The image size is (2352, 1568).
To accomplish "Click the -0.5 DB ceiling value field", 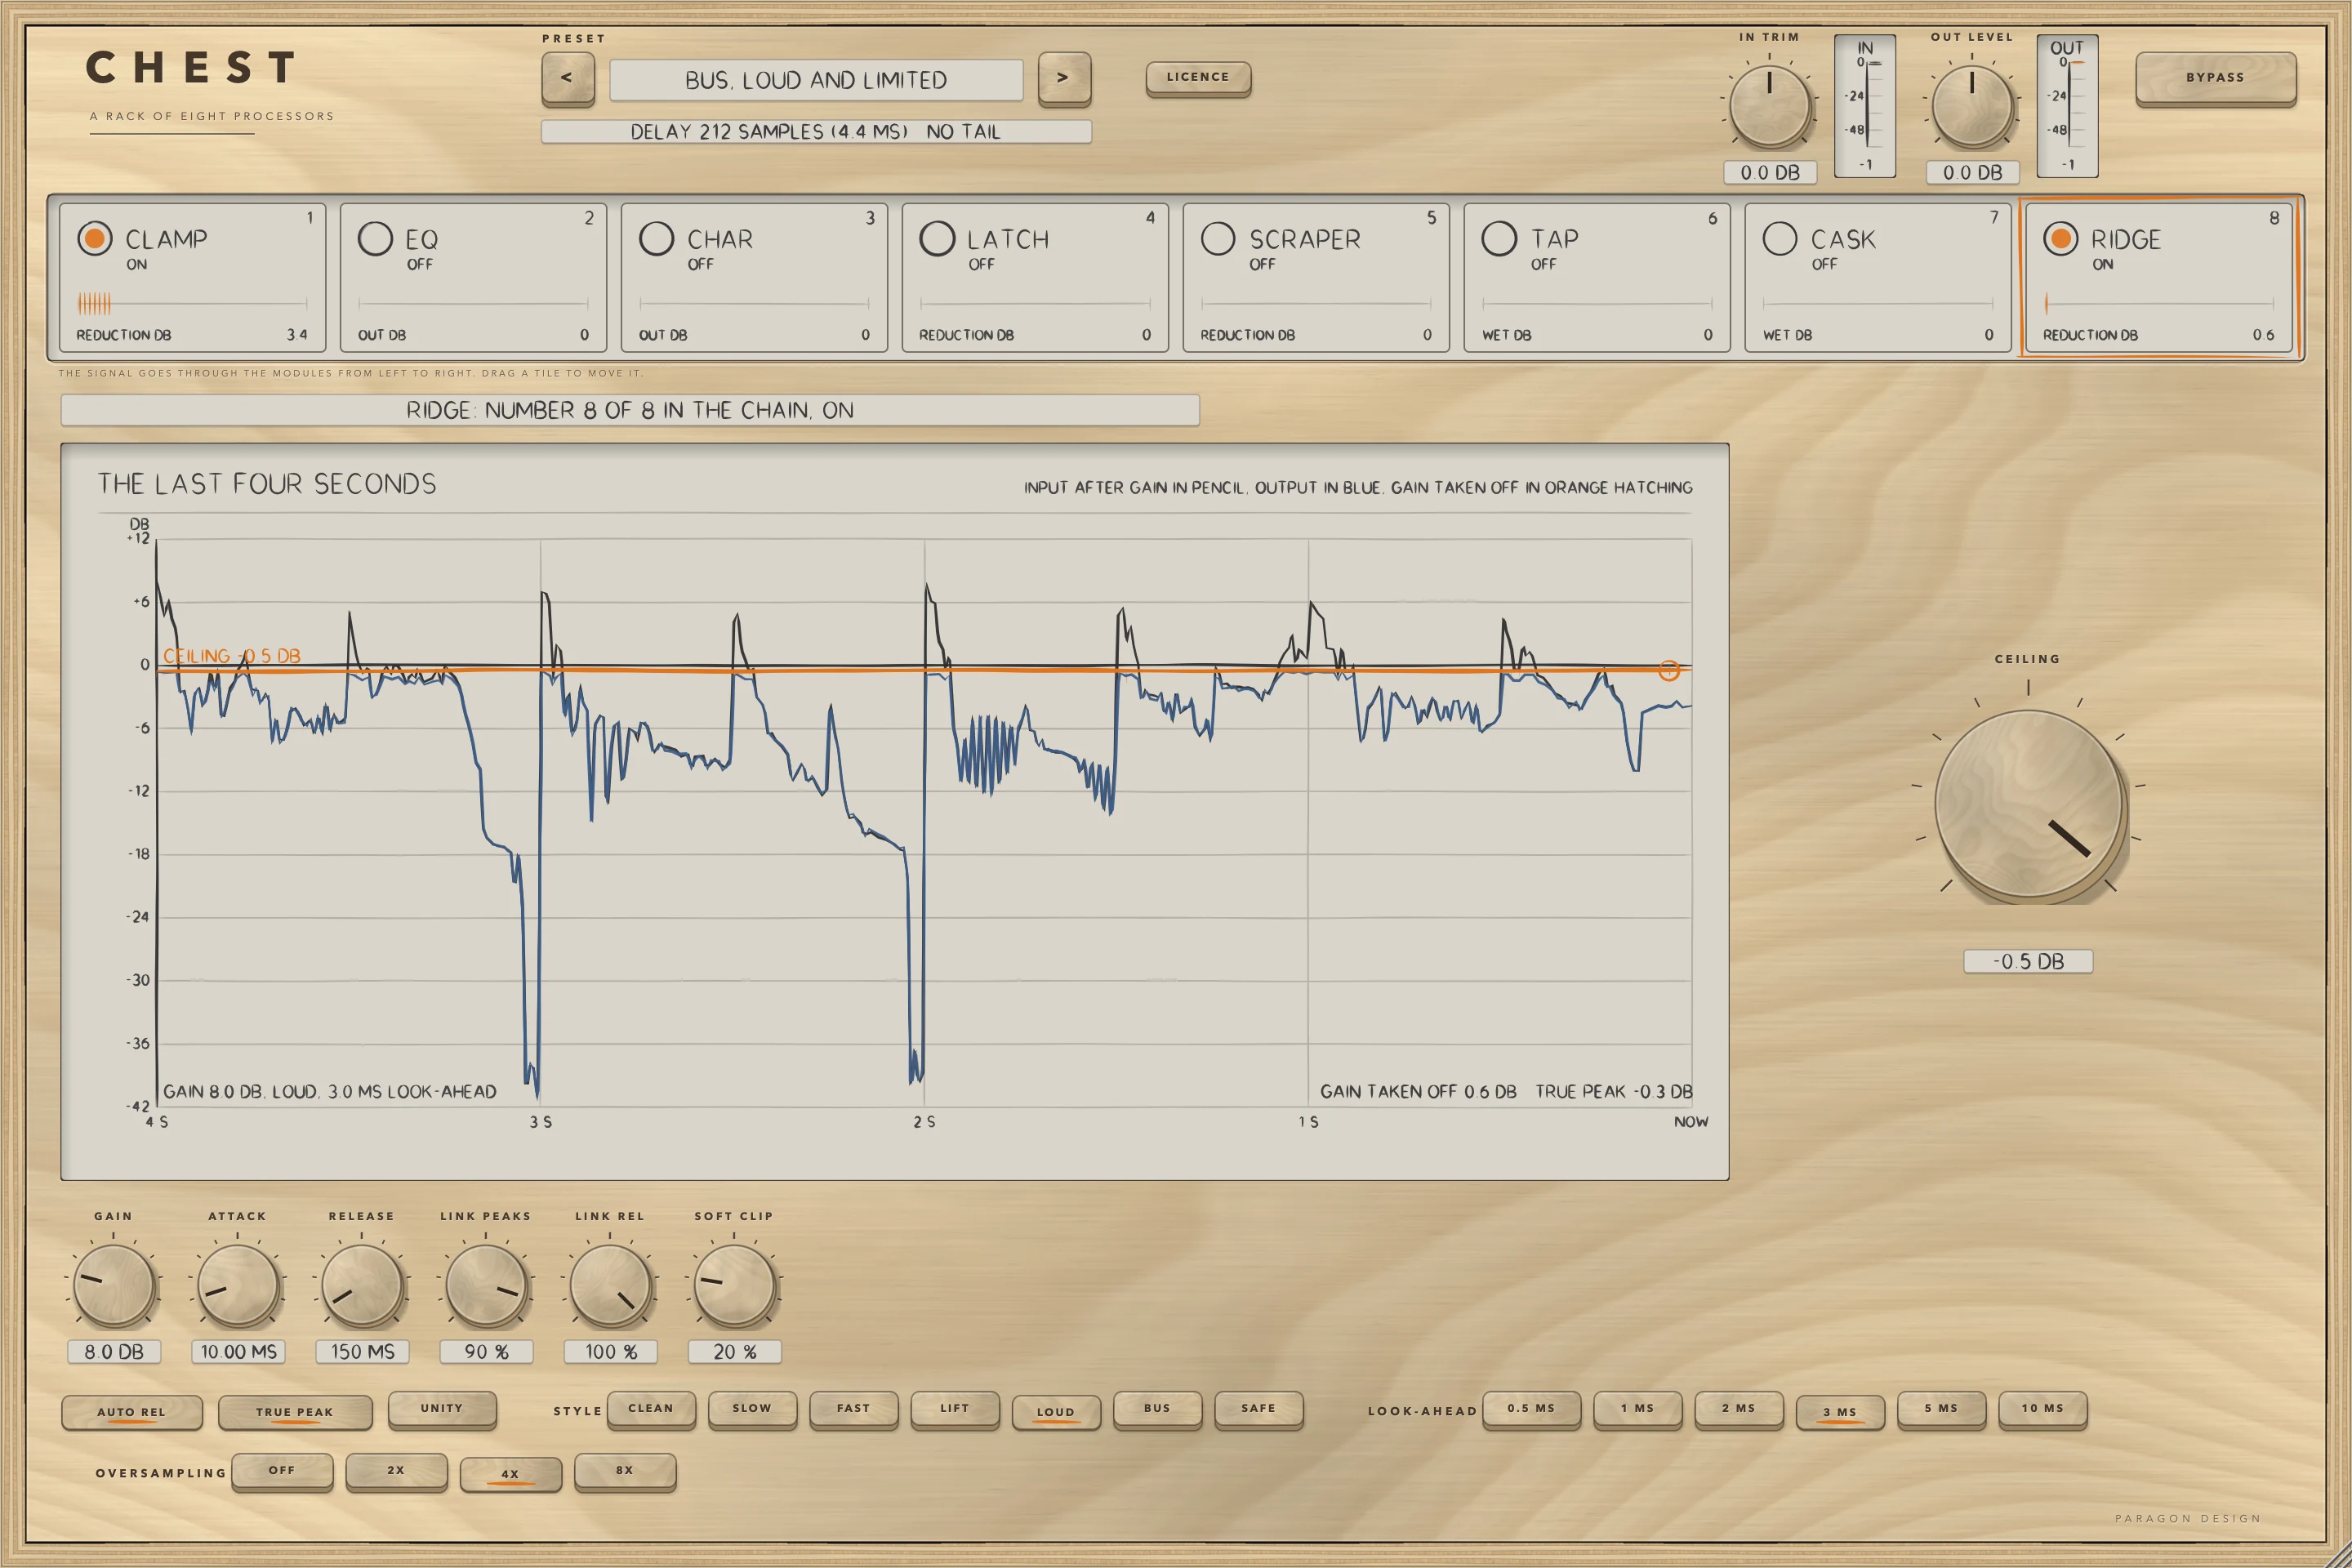I will (x=2028, y=961).
